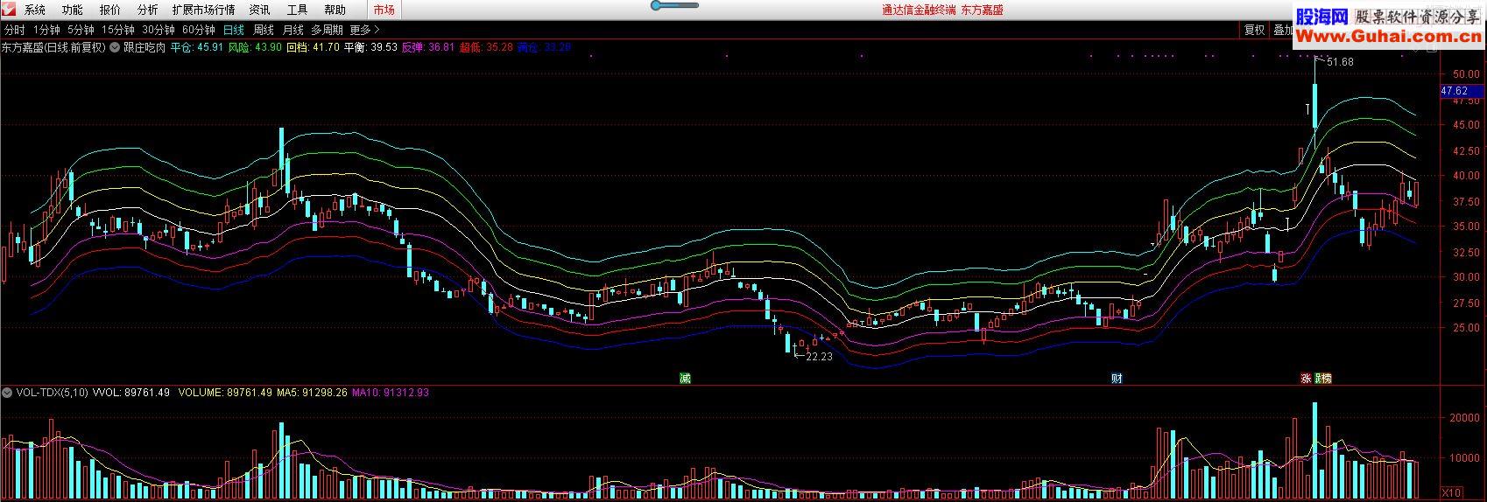1487x502 pixels.
Task: Click the 叠加 overlay button
Action: (x=1282, y=30)
